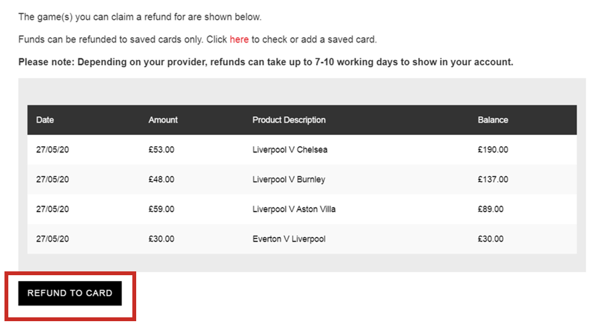Click the £89.00 balance cell
The width and height of the screenshot is (594, 325).
pos(490,209)
